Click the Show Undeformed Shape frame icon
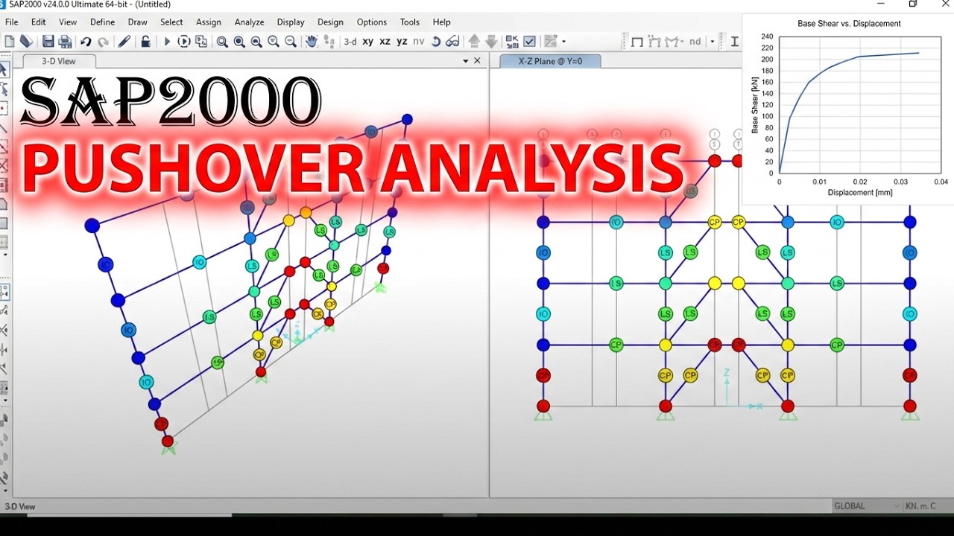 (x=637, y=42)
